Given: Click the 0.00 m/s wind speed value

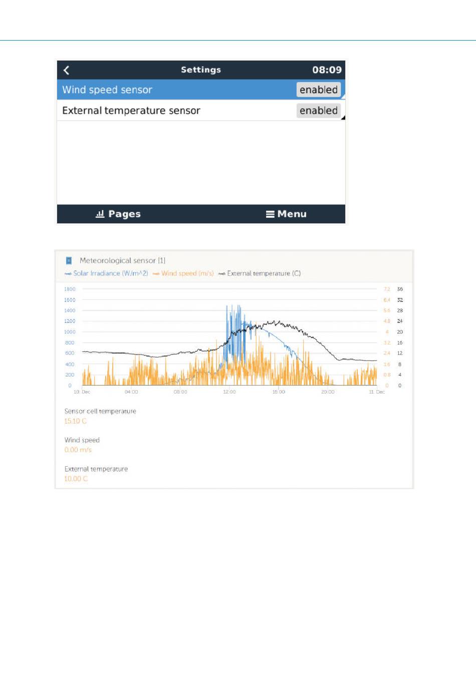Looking at the screenshot, I should [x=78, y=450].
